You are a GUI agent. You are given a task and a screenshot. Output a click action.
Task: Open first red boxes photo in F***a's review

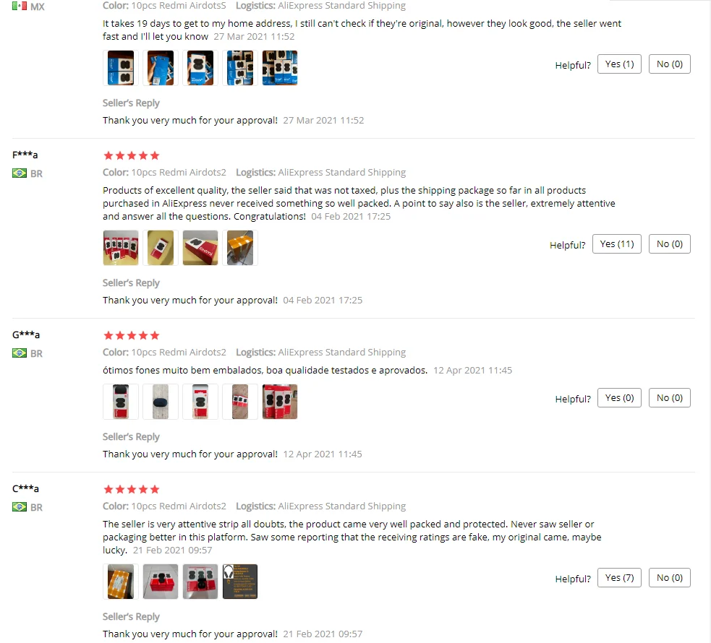(x=121, y=248)
